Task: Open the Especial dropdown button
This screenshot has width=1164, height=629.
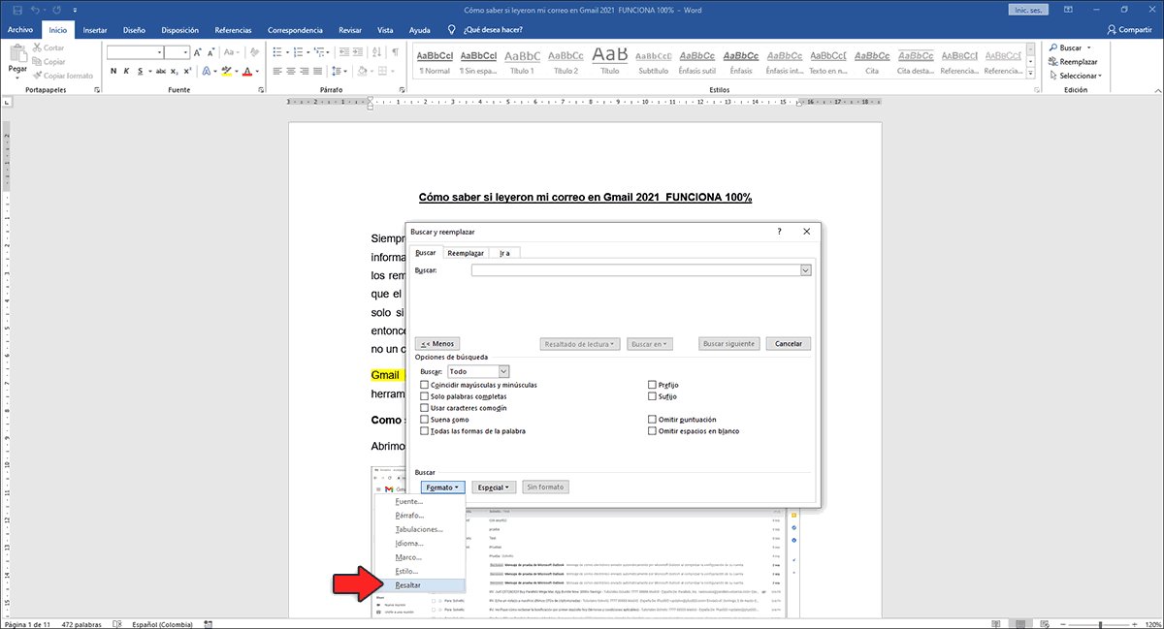Action: point(494,487)
